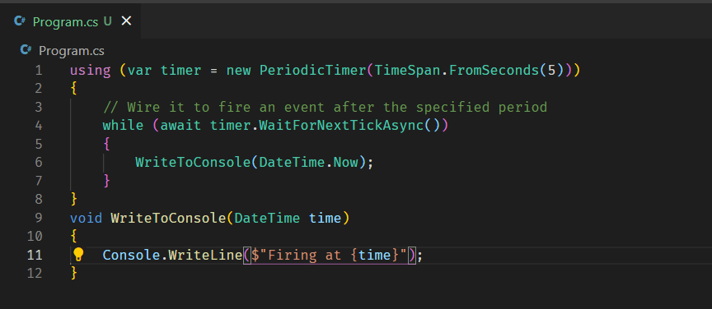The image size is (712, 309).
Task: Click WriteToConsole call on line 6
Action: pos(193,162)
